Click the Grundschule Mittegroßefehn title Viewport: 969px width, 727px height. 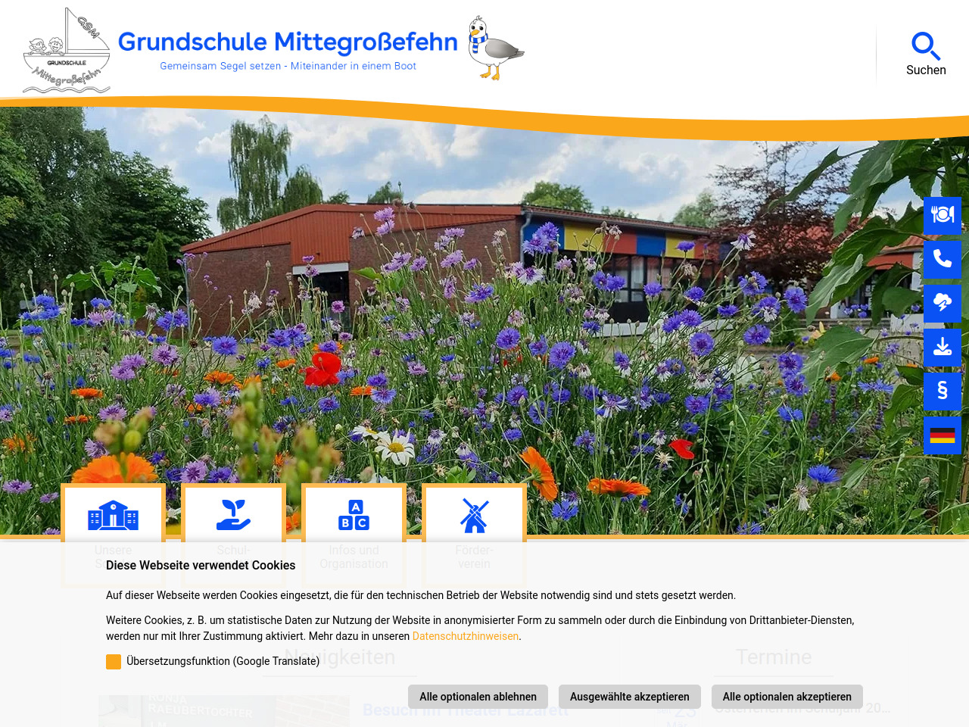[288, 42]
